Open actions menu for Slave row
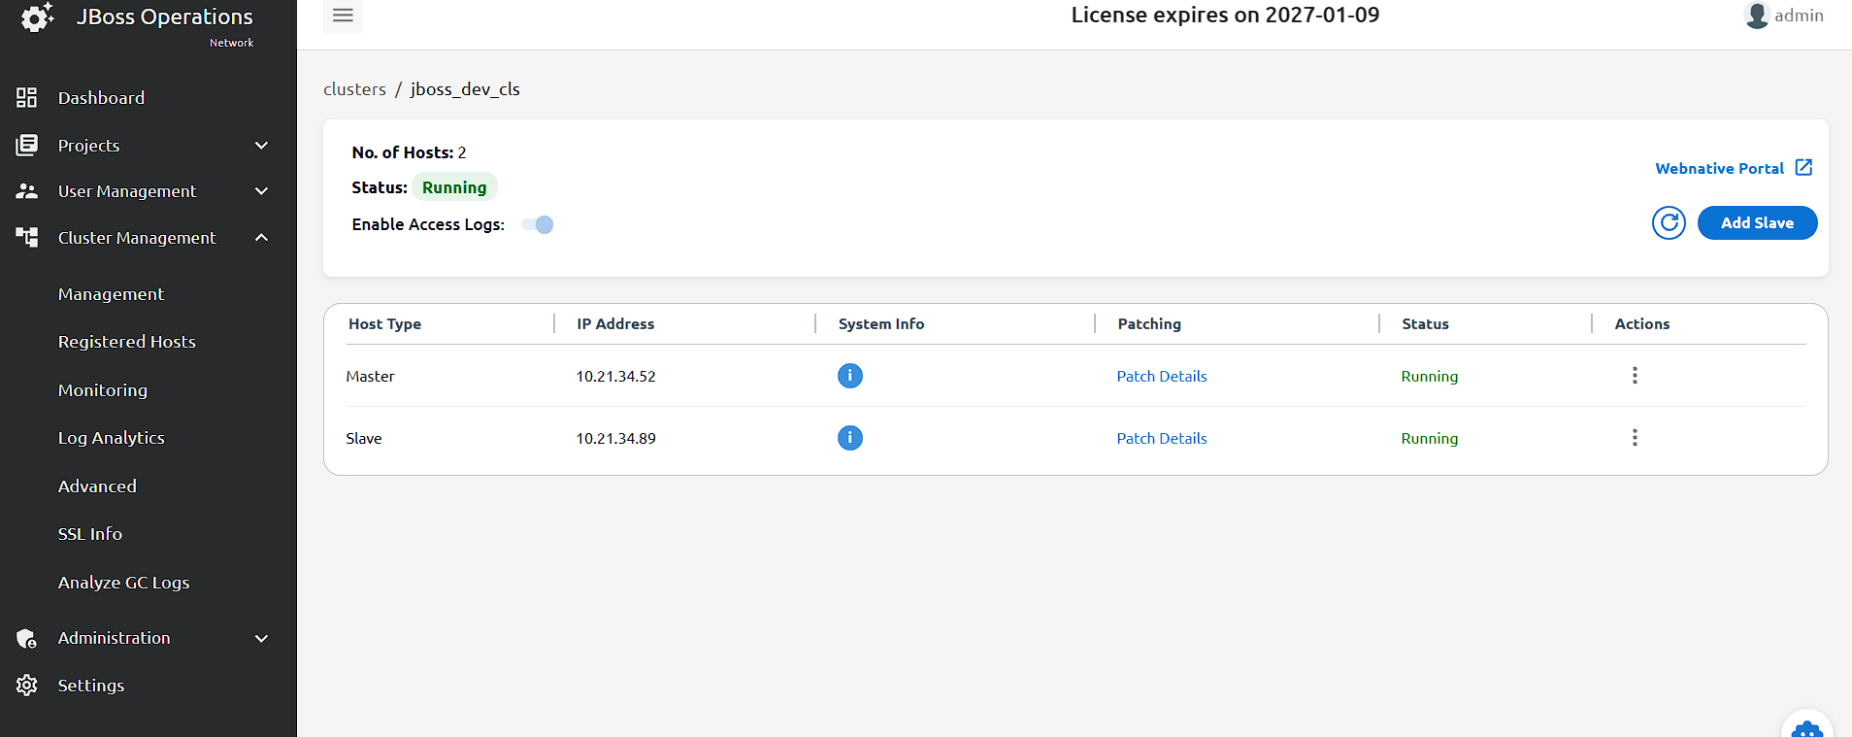 (1635, 437)
